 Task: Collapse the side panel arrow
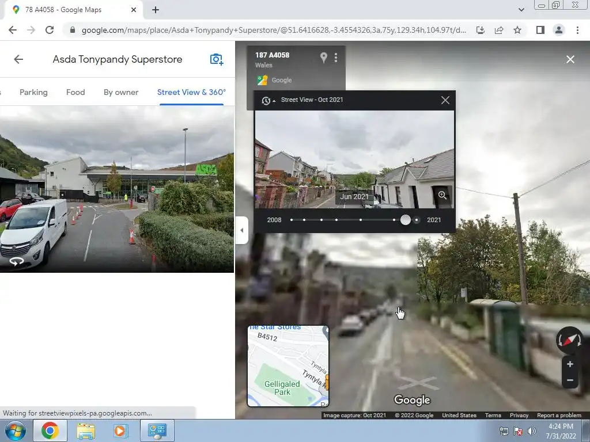241,230
